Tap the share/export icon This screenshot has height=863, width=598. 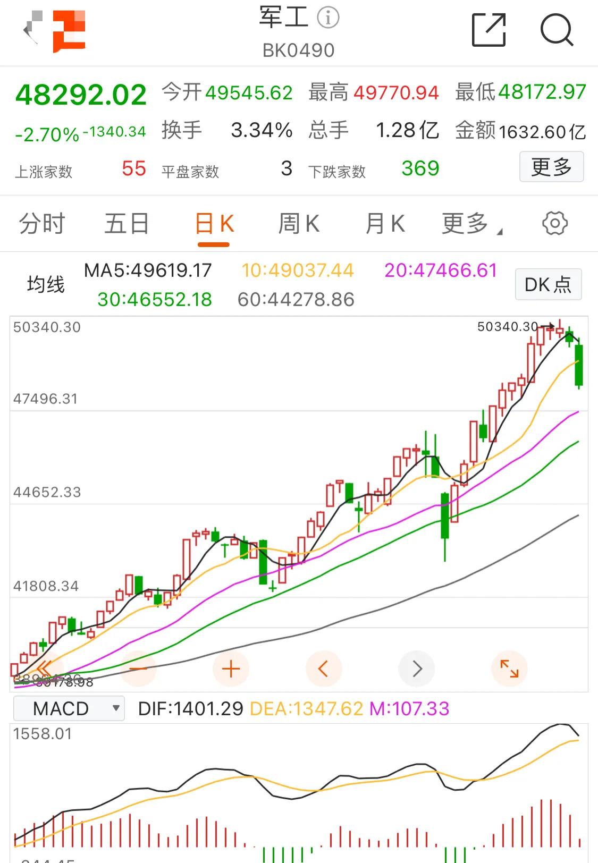488,30
